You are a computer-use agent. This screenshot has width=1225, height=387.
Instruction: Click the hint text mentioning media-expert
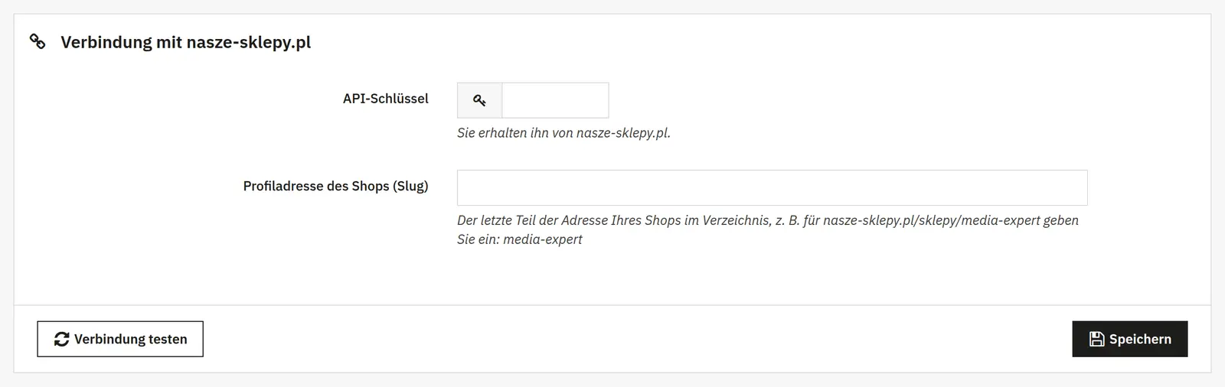[x=768, y=229]
